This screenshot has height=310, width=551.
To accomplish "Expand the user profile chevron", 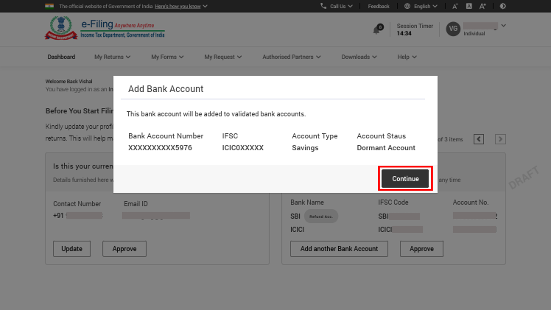I will click(x=504, y=26).
